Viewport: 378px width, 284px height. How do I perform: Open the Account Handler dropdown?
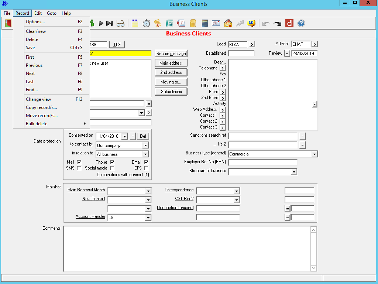click(x=148, y=218)
